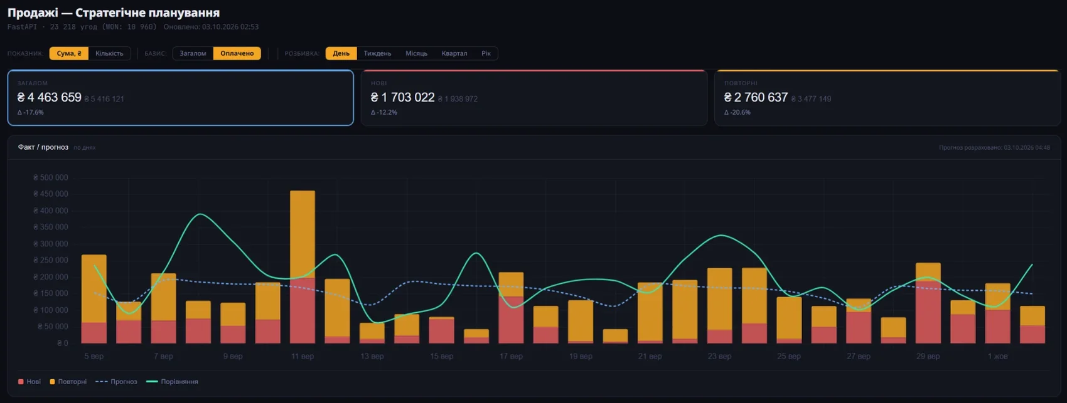Click the ₴ 1 703 022 new sales value

tap(402, 98)
